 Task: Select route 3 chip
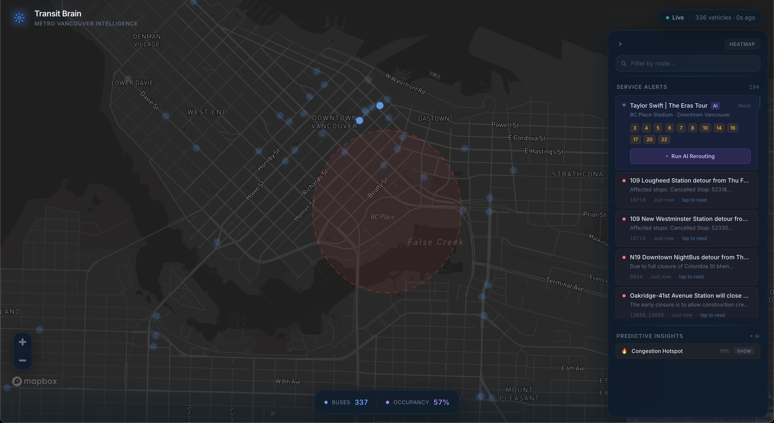click(x=635, y=128)
